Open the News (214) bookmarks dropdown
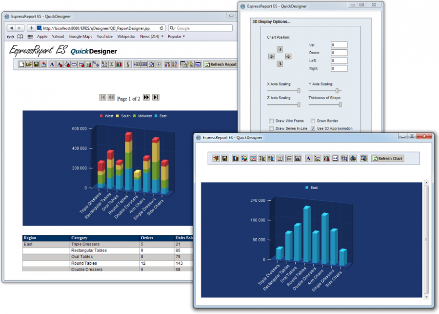The image size is (439, 314). click(x=152, y=37)
